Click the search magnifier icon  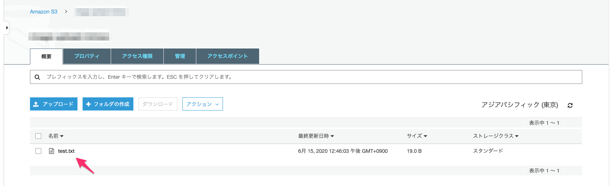pos(37,77)
